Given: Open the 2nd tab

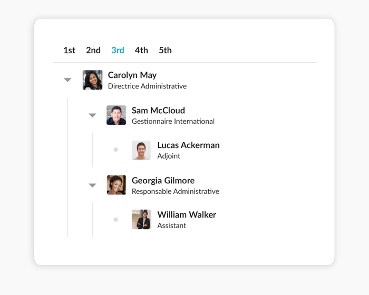Looking at the screenshot, I should click(93, 51).
